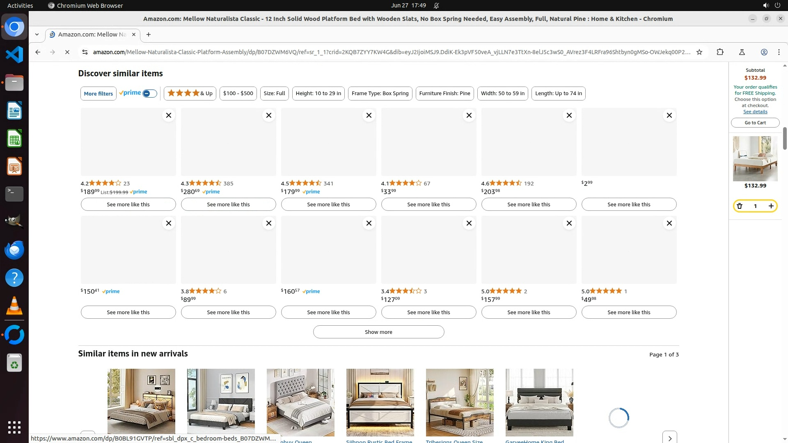This screenshot has width=788, height=443.
Task: Expand the More filters options
Action: [98, 94]
